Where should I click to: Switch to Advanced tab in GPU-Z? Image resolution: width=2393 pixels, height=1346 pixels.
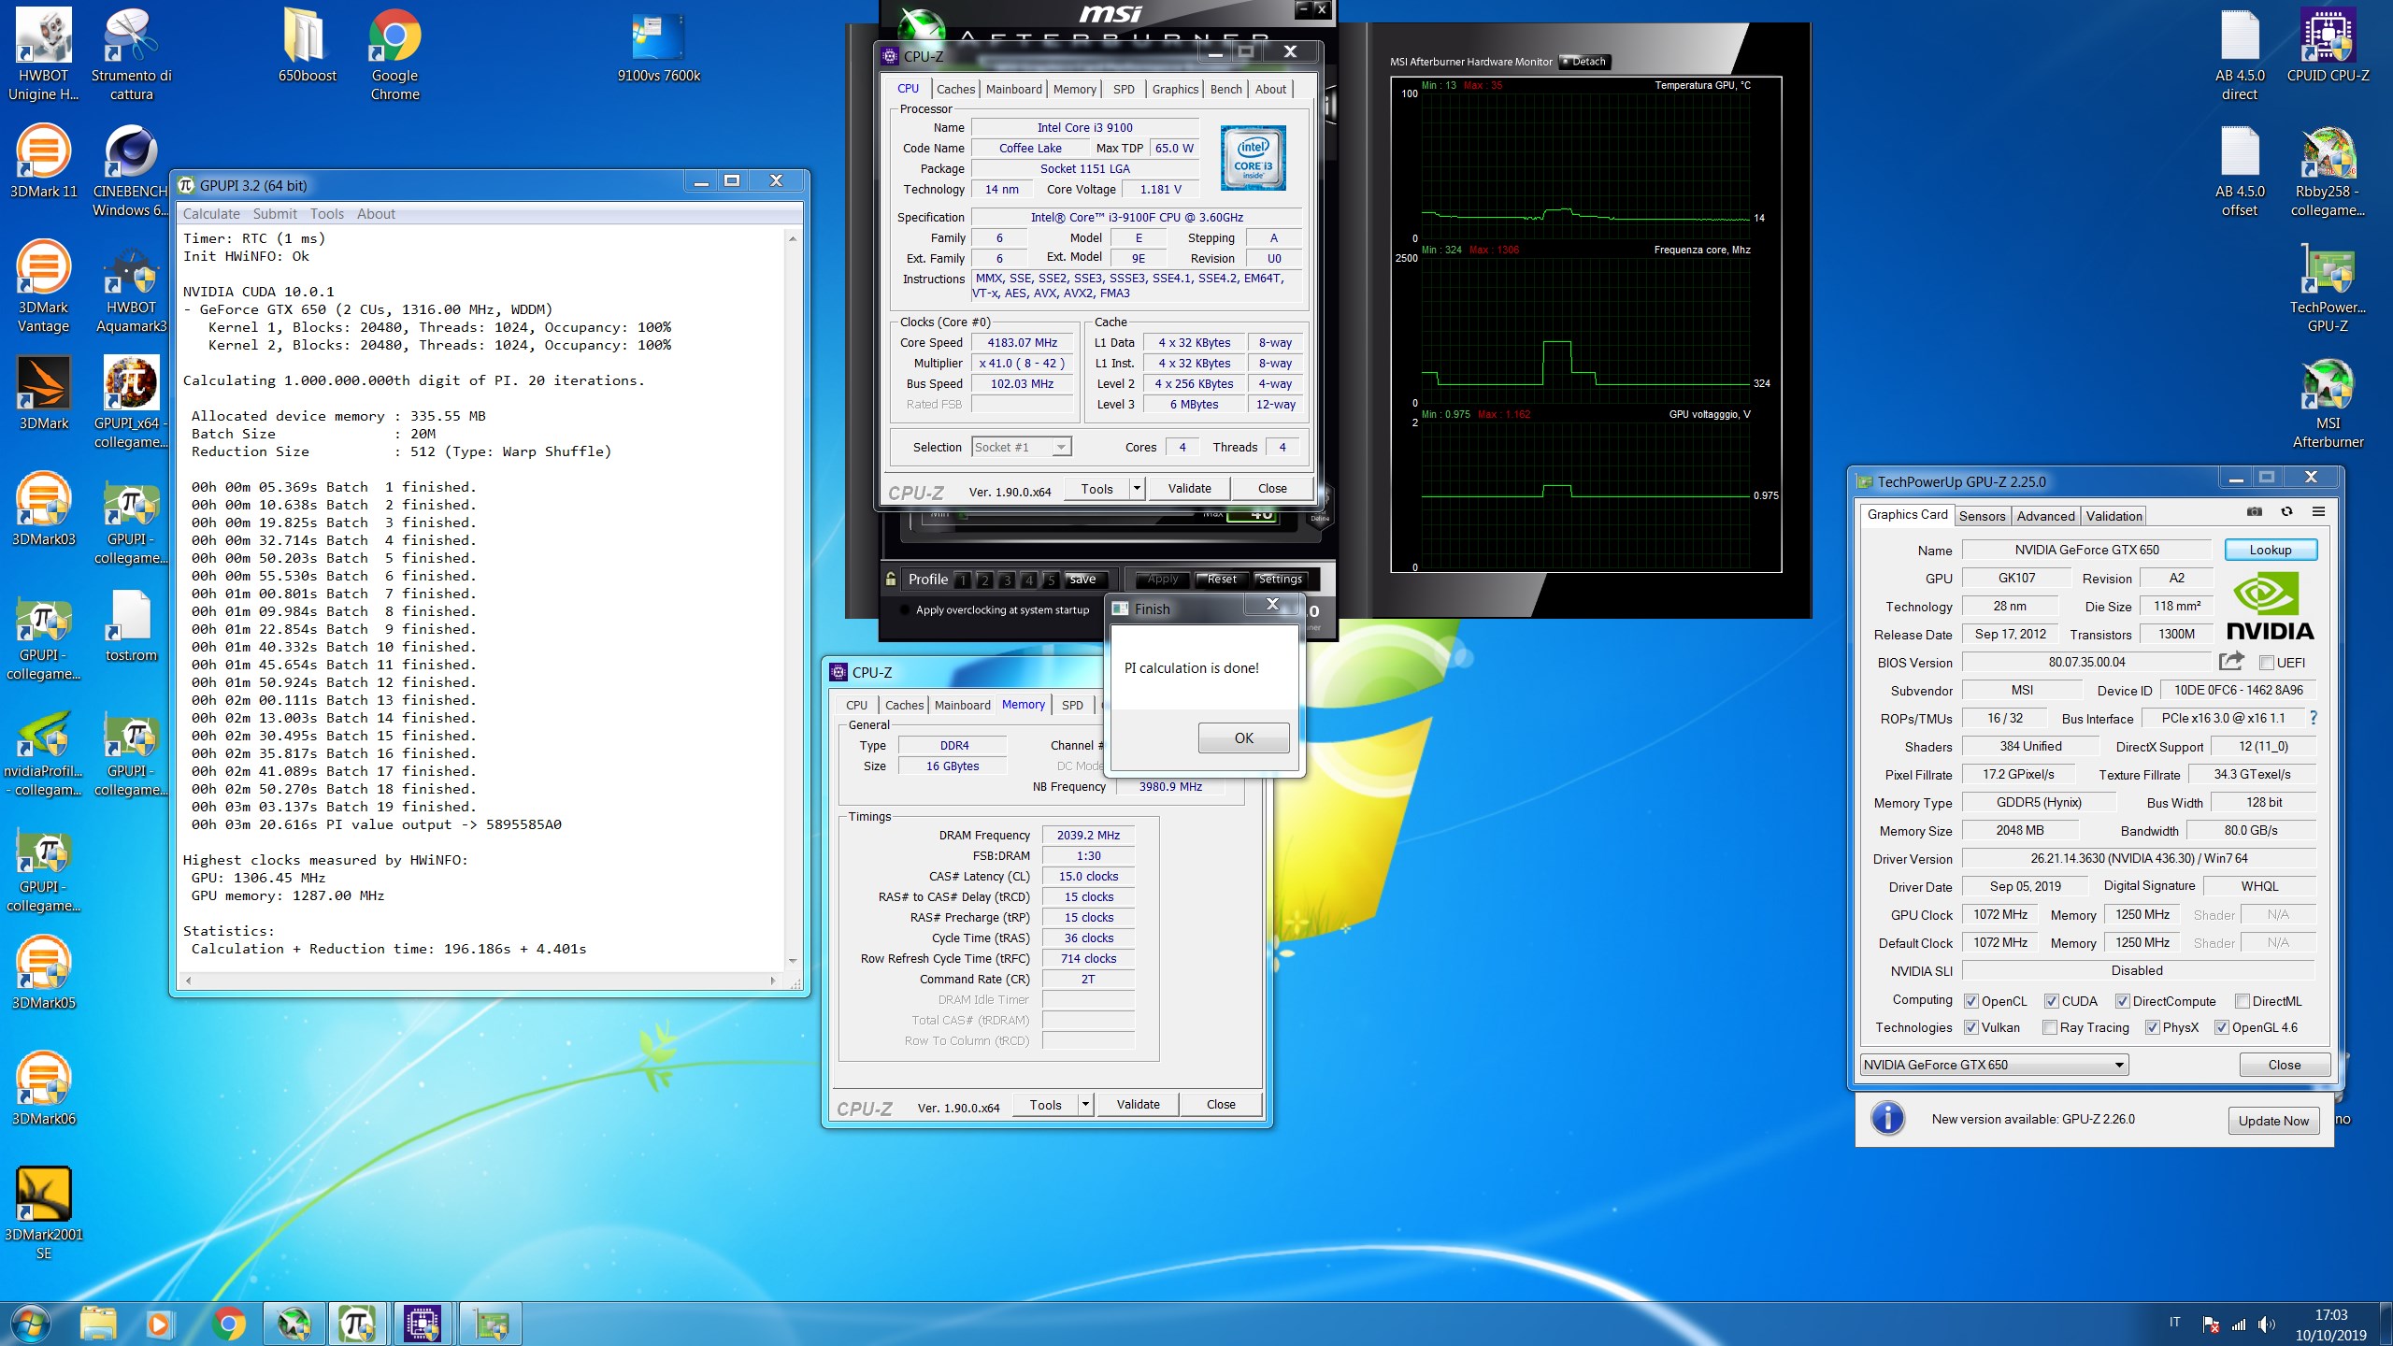[2045, 516]
